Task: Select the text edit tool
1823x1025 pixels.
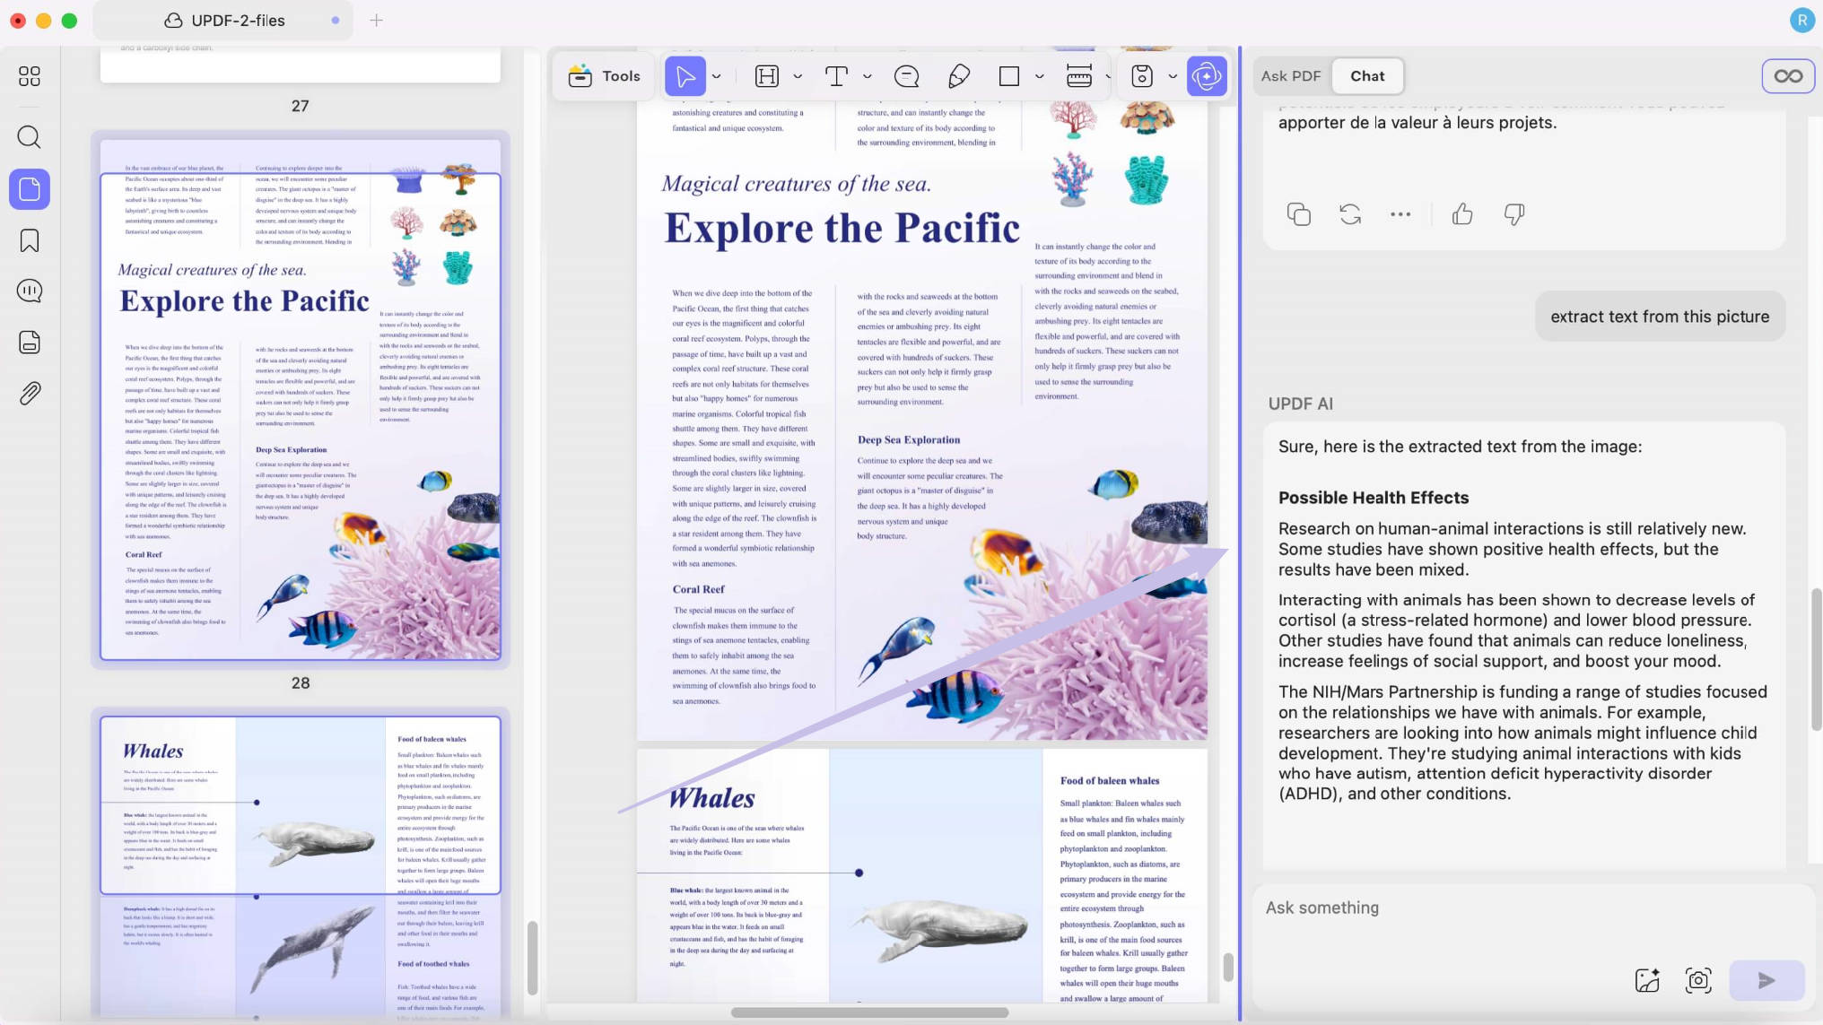Action: coord(836,76)
